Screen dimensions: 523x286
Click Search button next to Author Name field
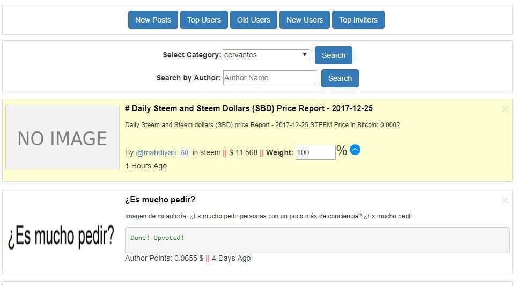(340, 78)
